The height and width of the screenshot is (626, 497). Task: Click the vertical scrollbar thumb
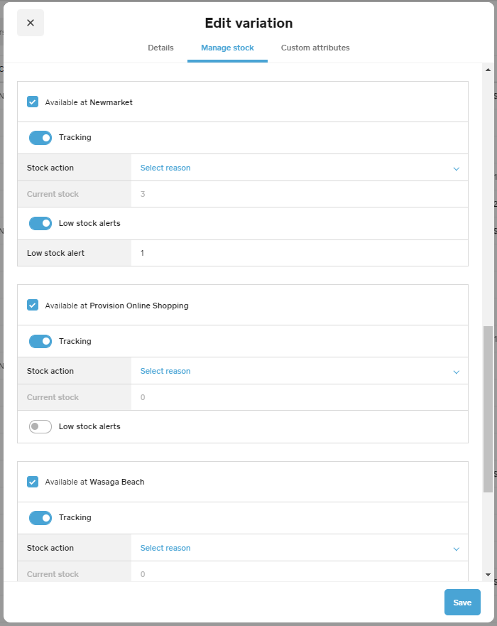coord(488,409)
